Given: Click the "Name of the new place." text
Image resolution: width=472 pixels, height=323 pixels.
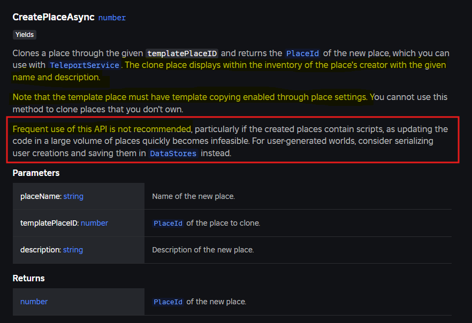Looking at the screenshot, I should coord(193,196).
